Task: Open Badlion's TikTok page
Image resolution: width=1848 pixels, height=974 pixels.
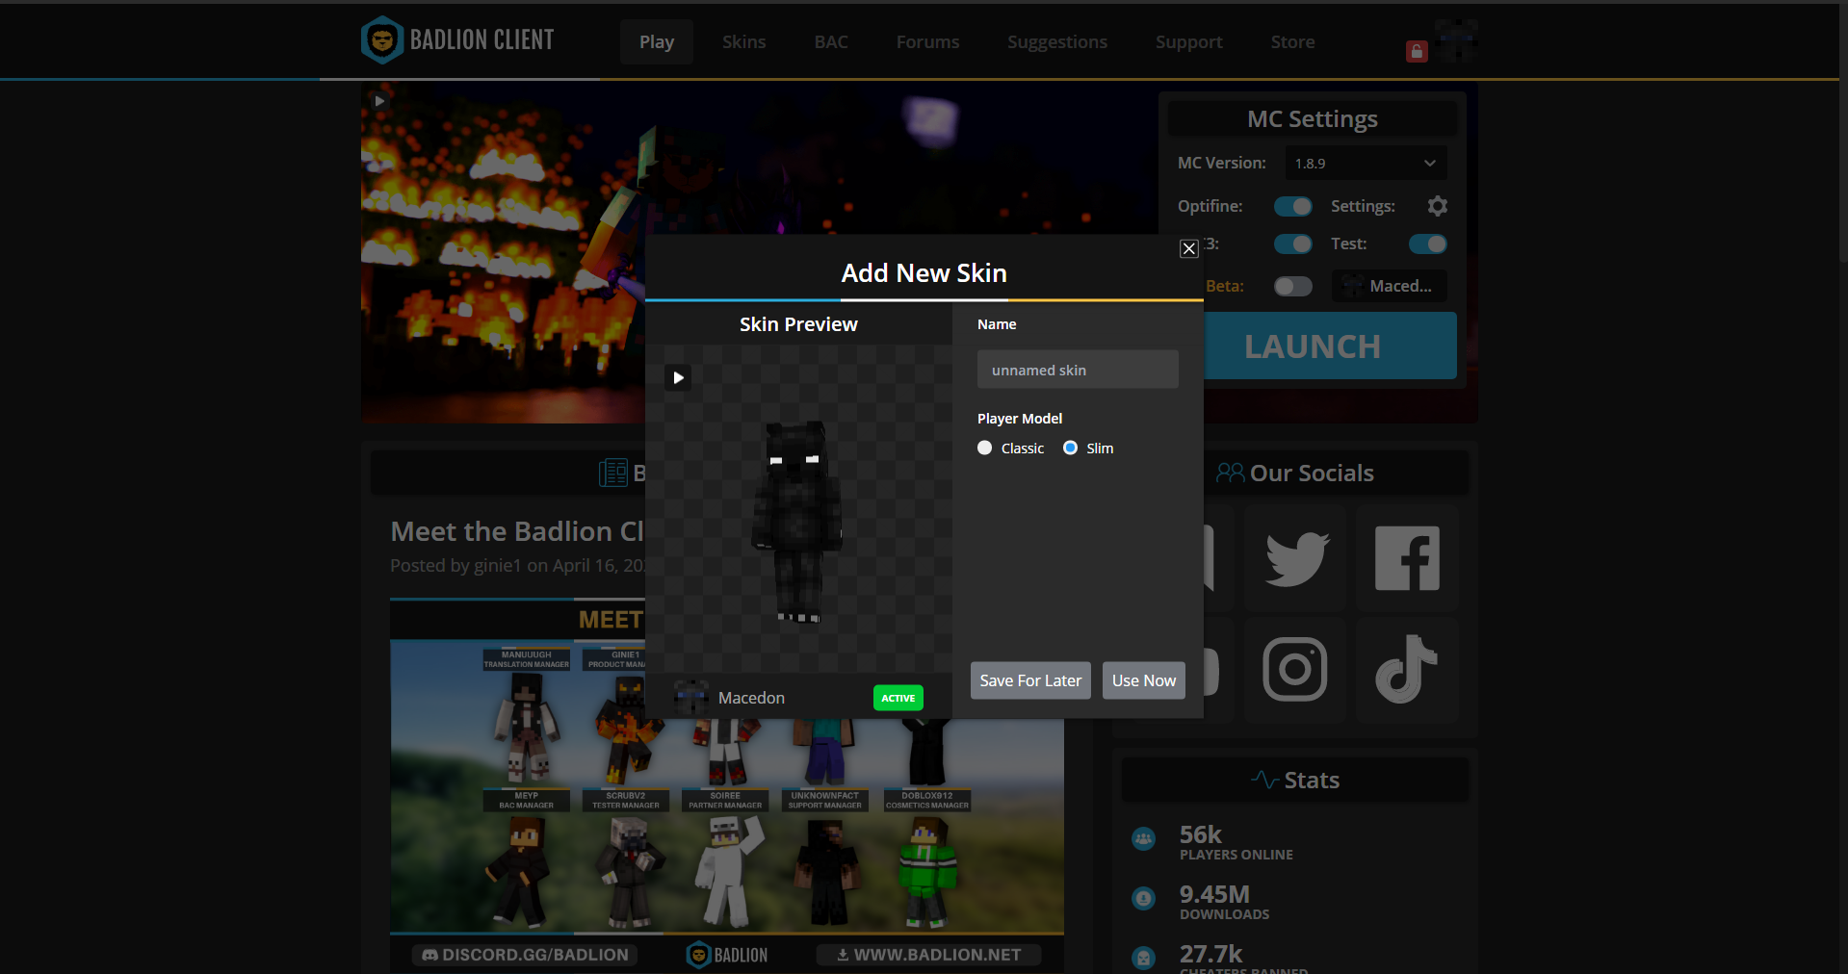Action: [x=1406, y=671]
